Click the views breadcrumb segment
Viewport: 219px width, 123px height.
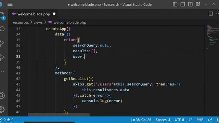pyautogui.click(x=38, y=23)
